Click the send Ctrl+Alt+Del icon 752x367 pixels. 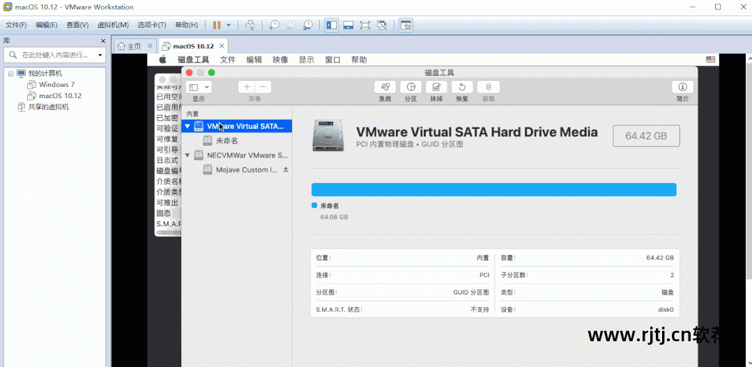coord(250,25)
